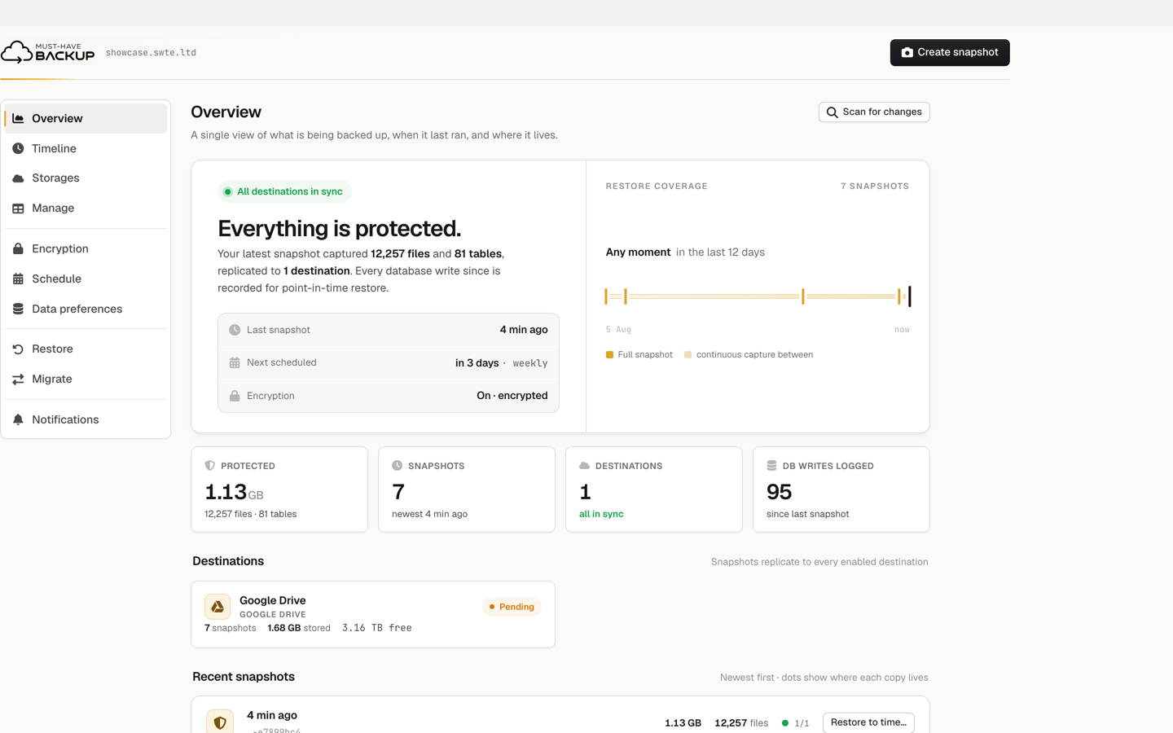
Task: Click the shield icon on Protected card
Action: [210, 466]
